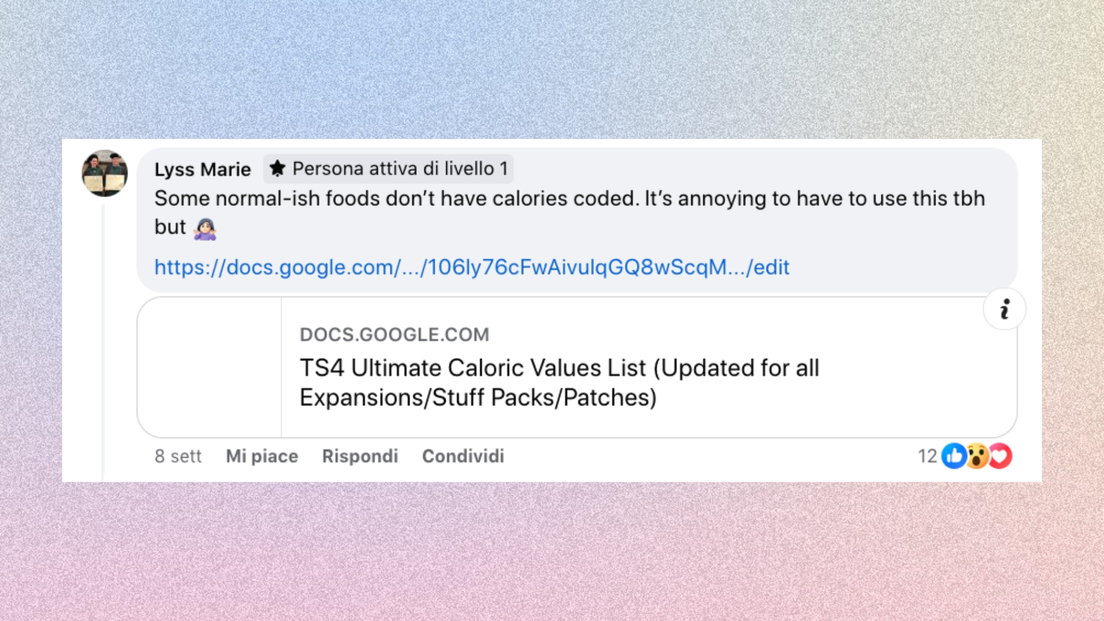Viewport: 1104px width, 621px height.
Task: Open Lyss Marie's profile picture
Action: tap(105, 173)
